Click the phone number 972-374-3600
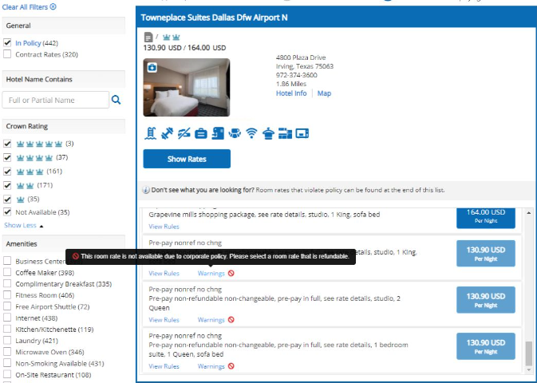 point(297,75)
